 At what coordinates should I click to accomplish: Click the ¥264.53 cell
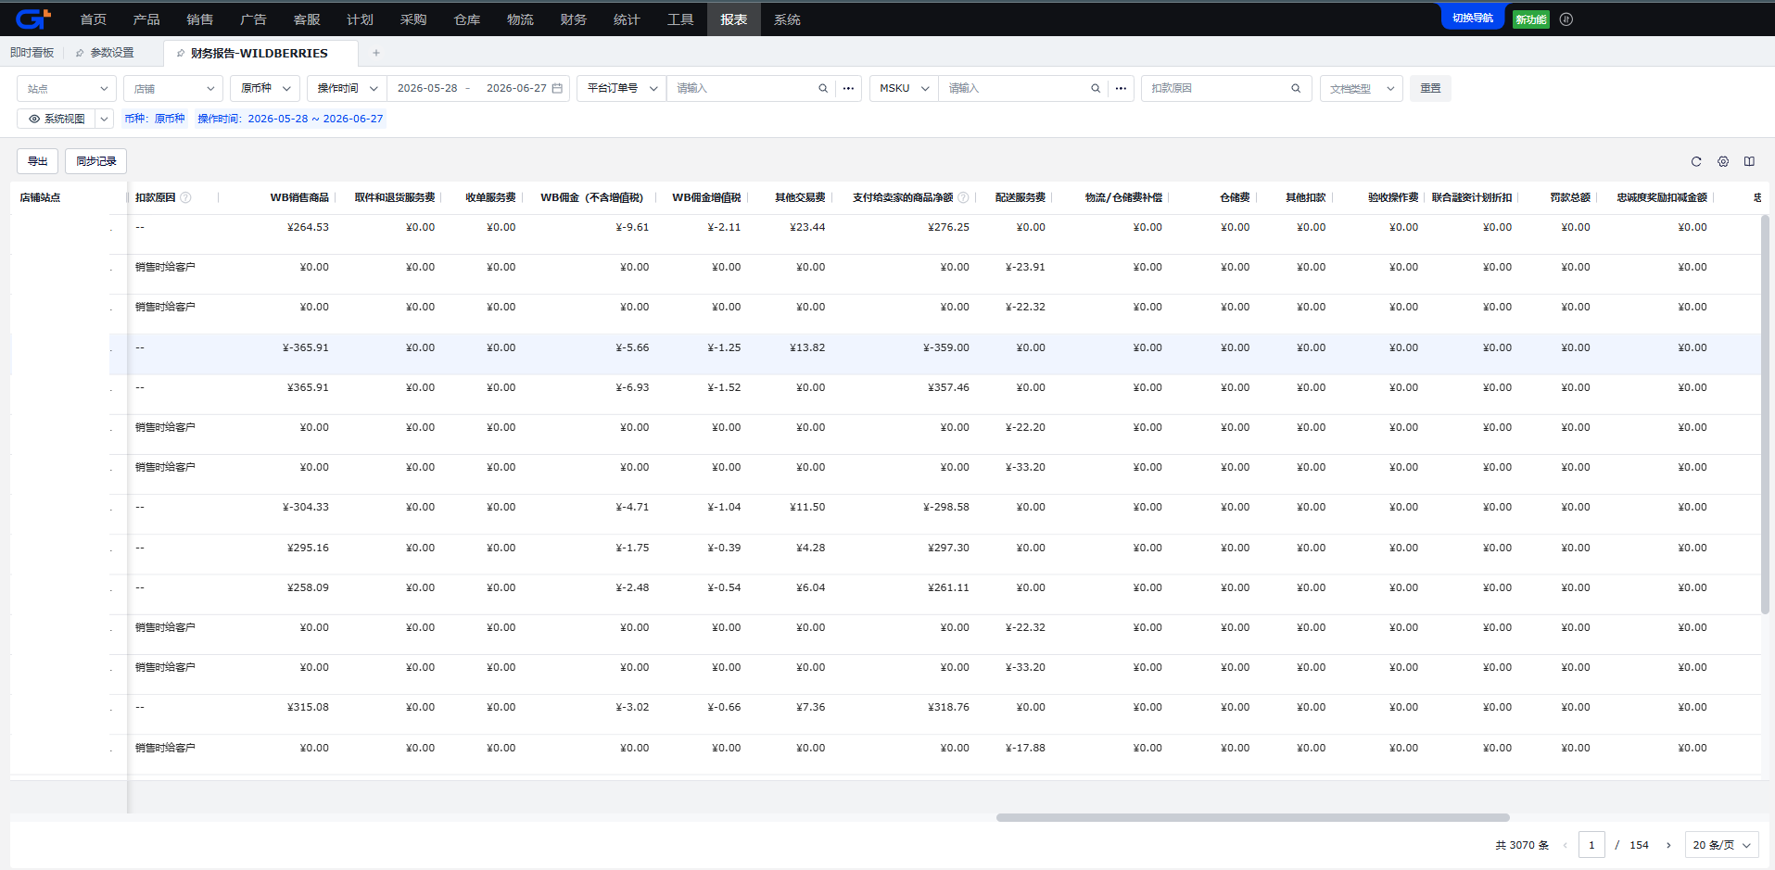point(308,227)
